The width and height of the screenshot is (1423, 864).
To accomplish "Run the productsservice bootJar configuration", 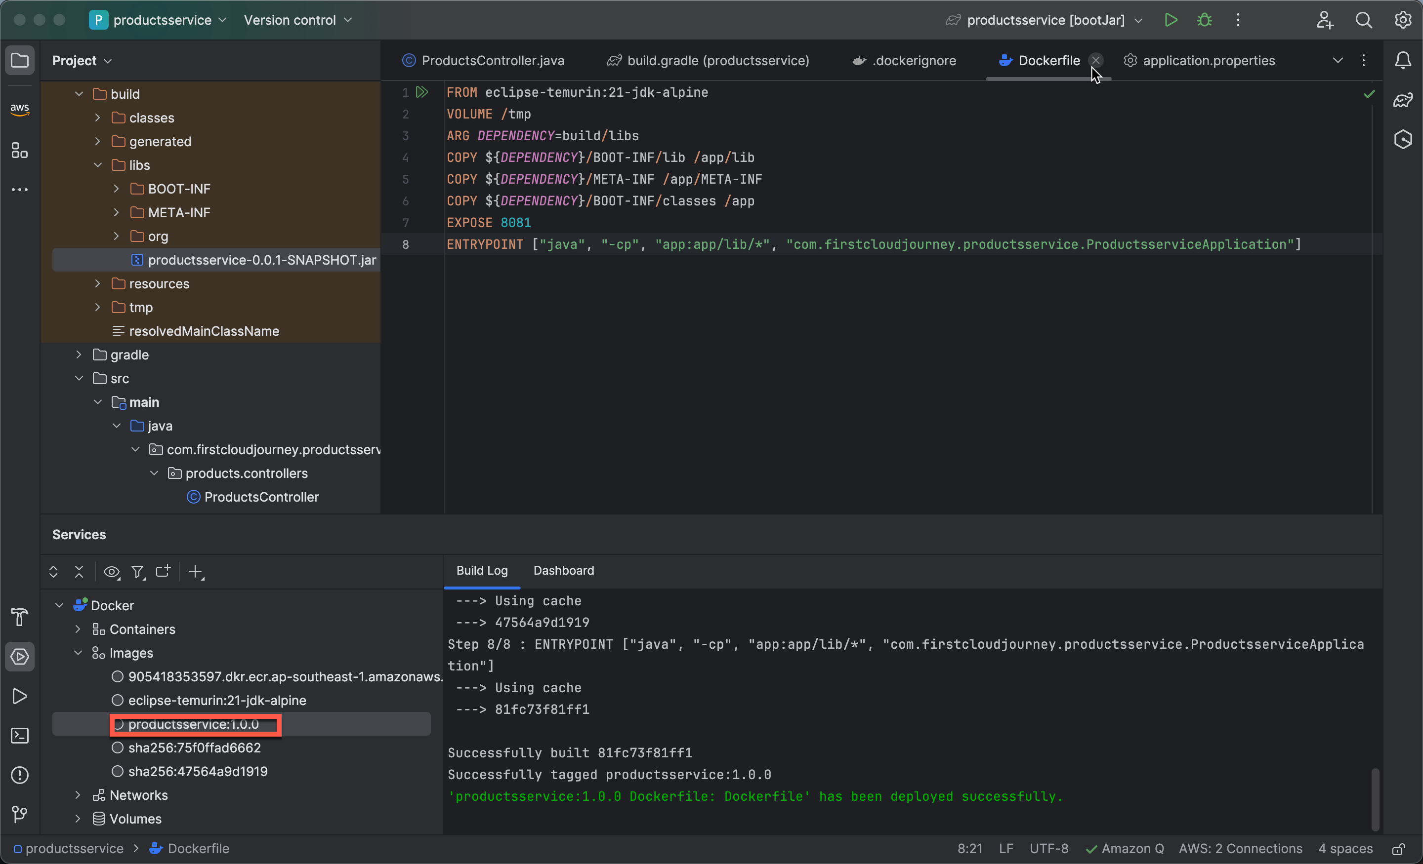I will coord(1171,20).
